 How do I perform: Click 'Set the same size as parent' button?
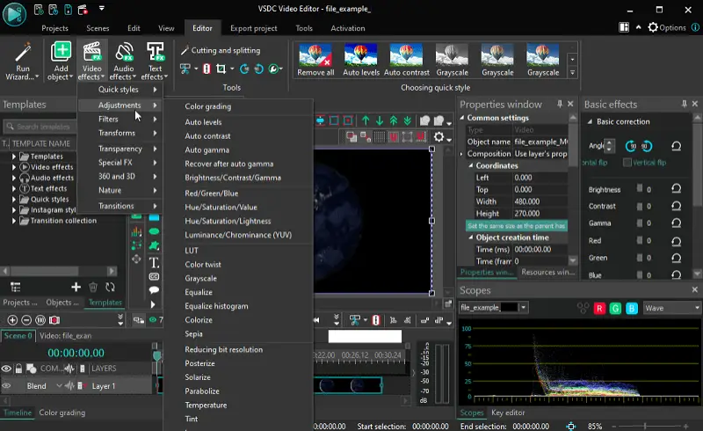pos(517,225)
